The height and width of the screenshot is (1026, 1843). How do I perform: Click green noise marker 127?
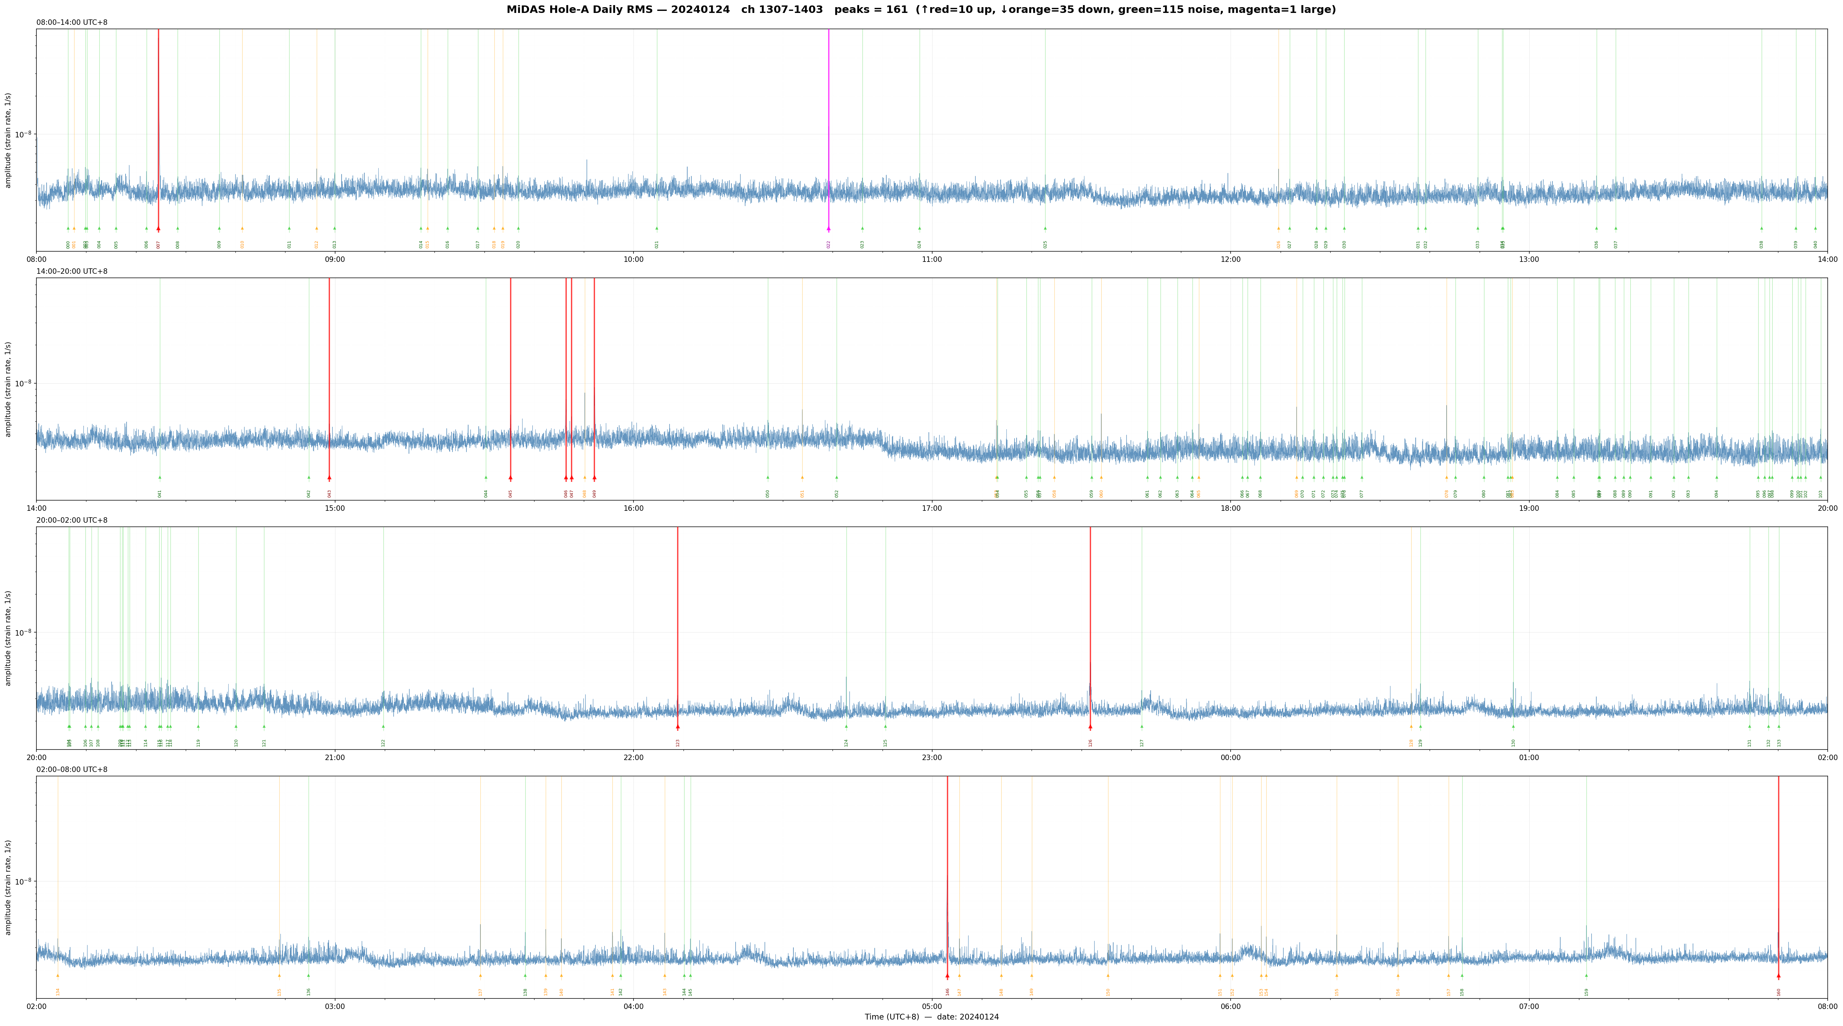click(x=1142, y=726)
